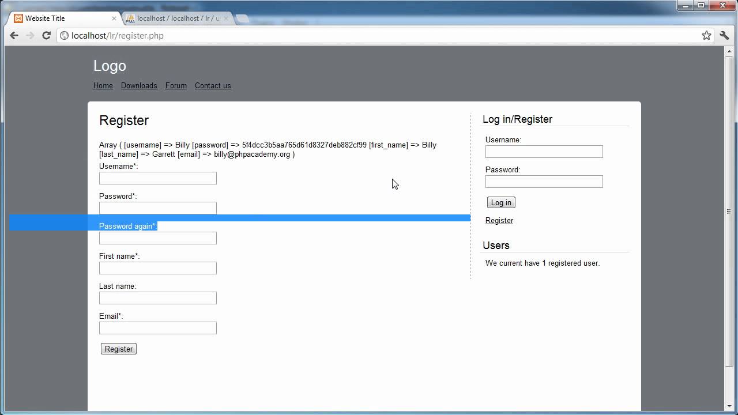Click the Log in/Register sidebar heading
This screenshot has width=738, height=415.
coord(517,119)
